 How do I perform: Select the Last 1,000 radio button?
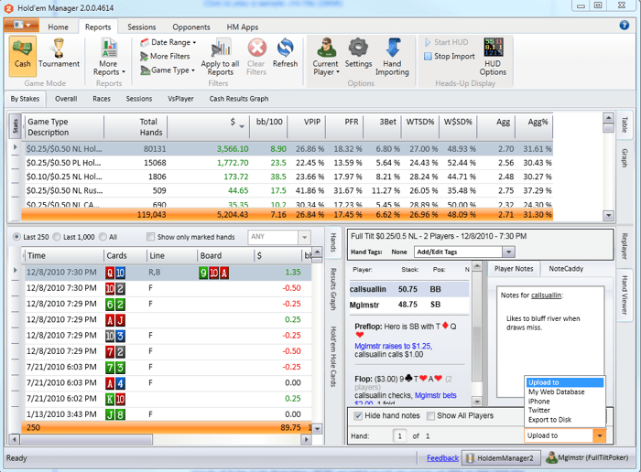coord(57,237)
